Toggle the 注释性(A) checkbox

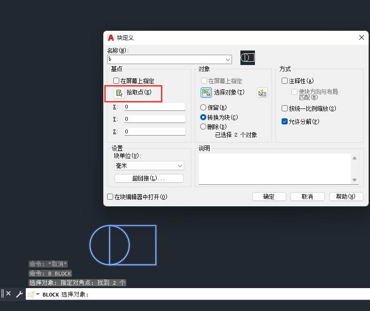click(284, 81)
